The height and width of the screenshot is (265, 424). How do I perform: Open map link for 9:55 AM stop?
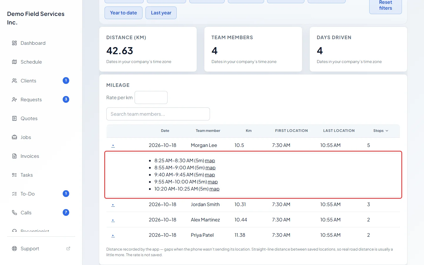(x=213, y=182)
